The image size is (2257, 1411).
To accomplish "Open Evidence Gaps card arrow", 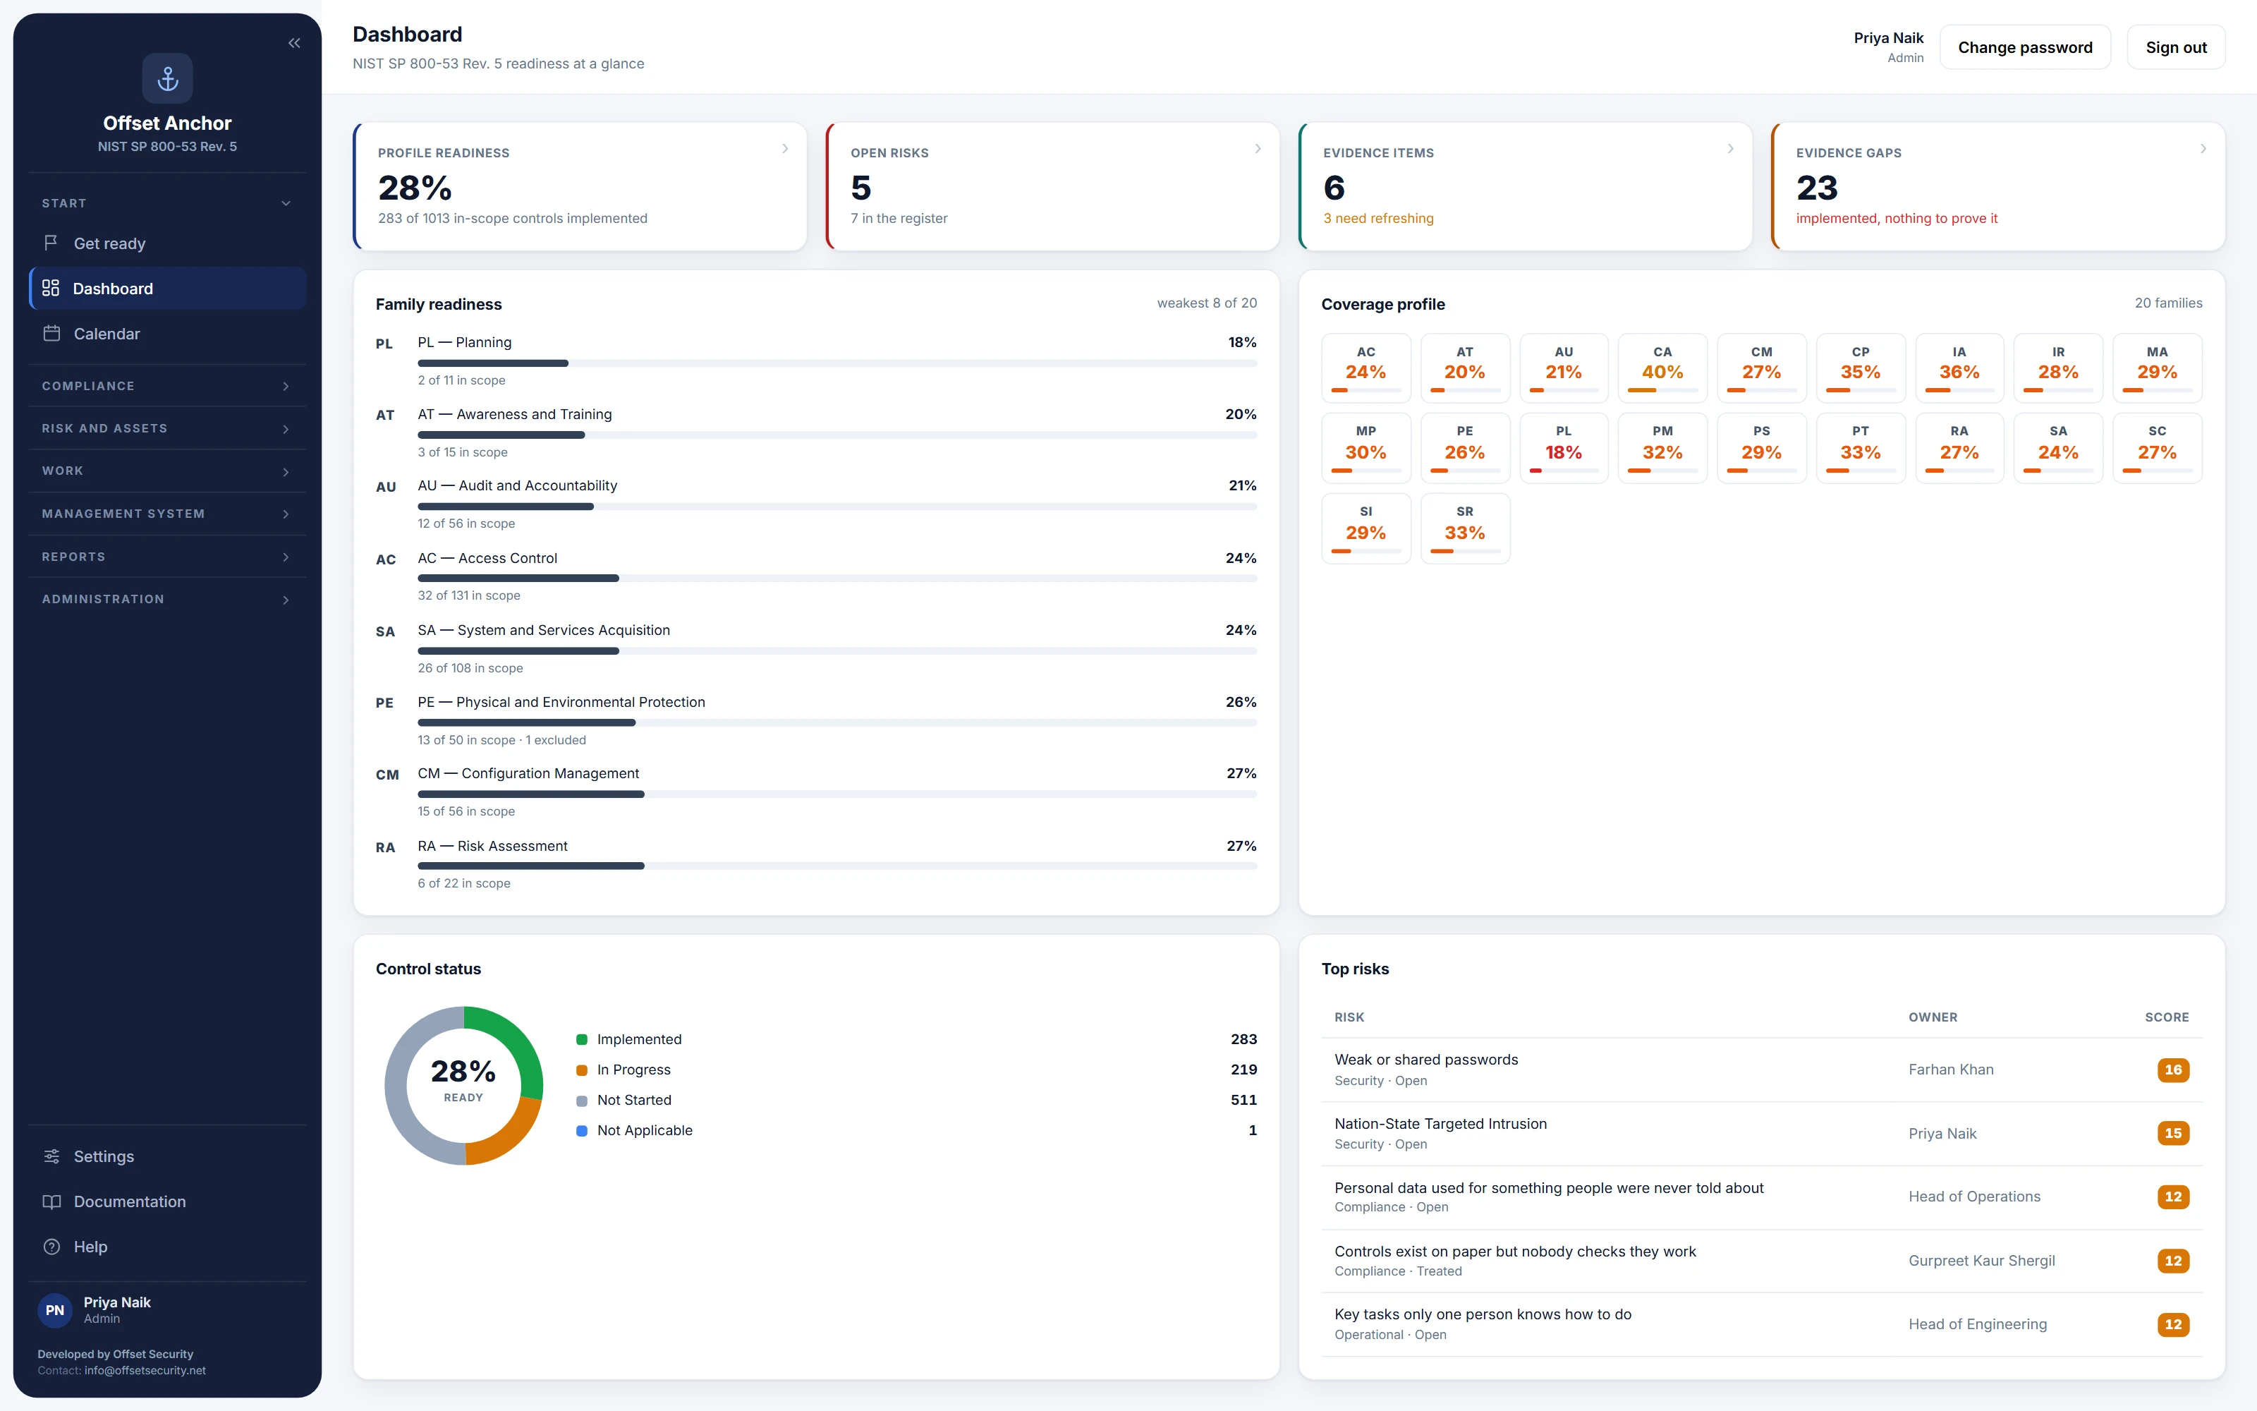I will (x=2204, y=148).
